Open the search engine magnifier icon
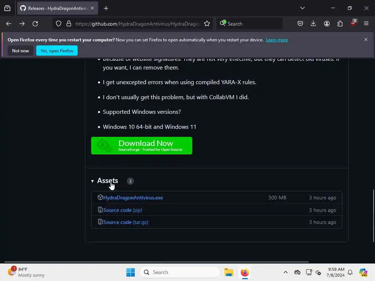This screenshot has width=375, height=281. (223, 23)
